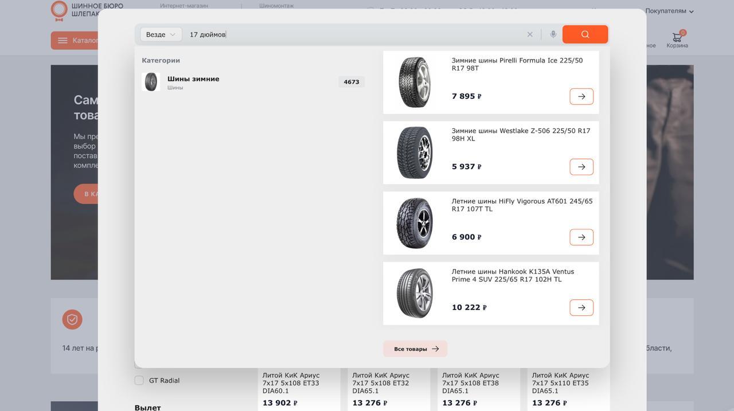Click the 'Все товары' button

pyautogui.click(x=415, y=349)
